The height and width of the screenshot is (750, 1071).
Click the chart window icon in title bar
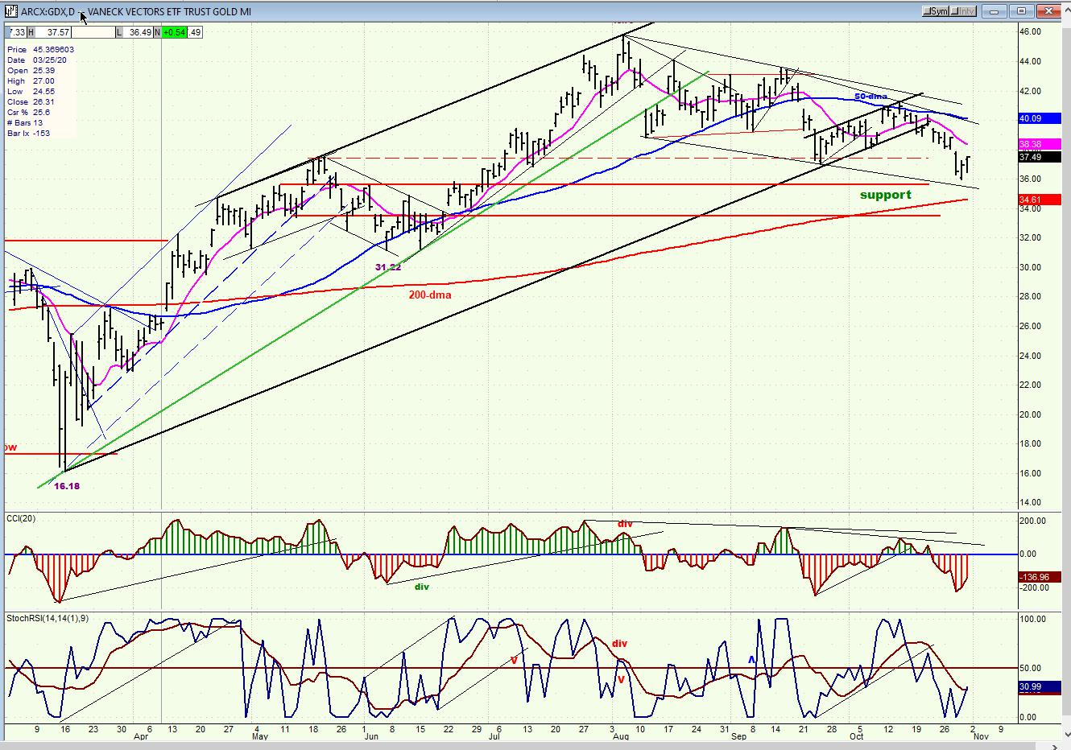pos(10,11)
